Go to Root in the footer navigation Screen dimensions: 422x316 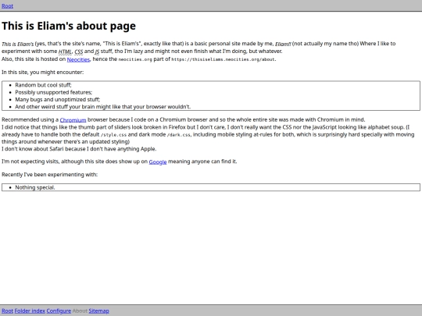7,311
